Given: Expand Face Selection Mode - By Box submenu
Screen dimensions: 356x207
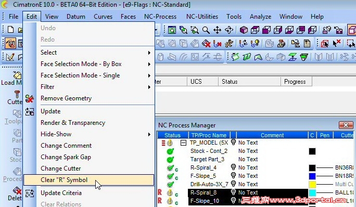Looking at the screenshot, I should 149,64.
